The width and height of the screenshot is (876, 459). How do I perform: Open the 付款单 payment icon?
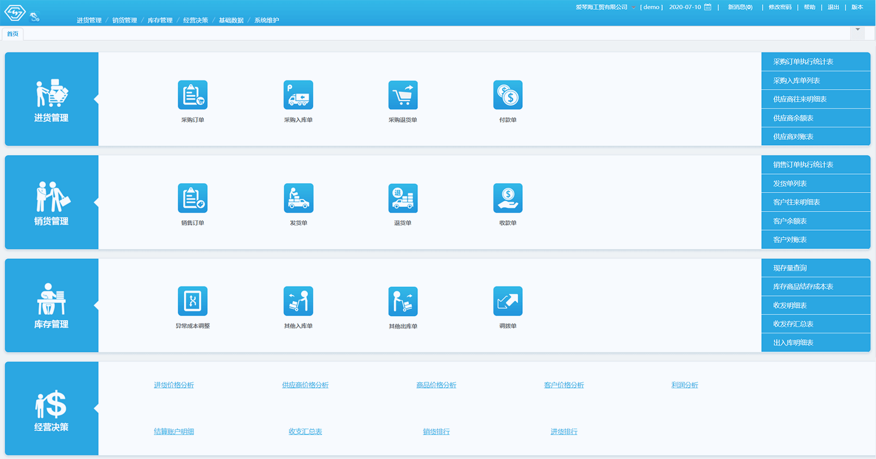point(508,95)
